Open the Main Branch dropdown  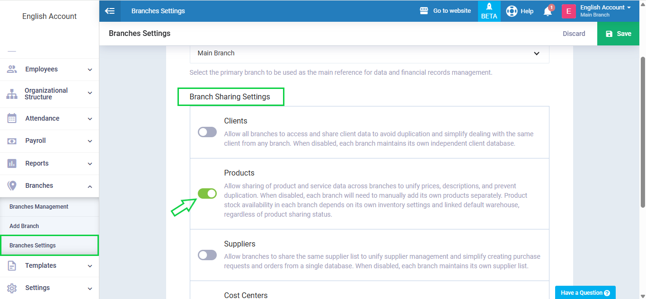(x=369, y=53)
